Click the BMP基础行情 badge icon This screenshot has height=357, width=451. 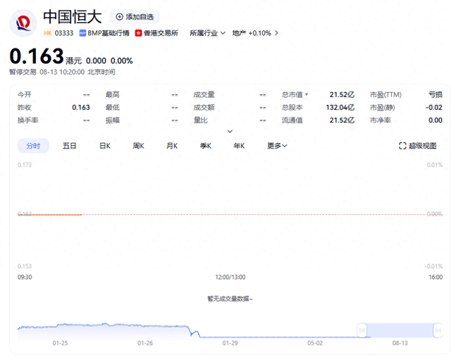click(x=82, y=33)
